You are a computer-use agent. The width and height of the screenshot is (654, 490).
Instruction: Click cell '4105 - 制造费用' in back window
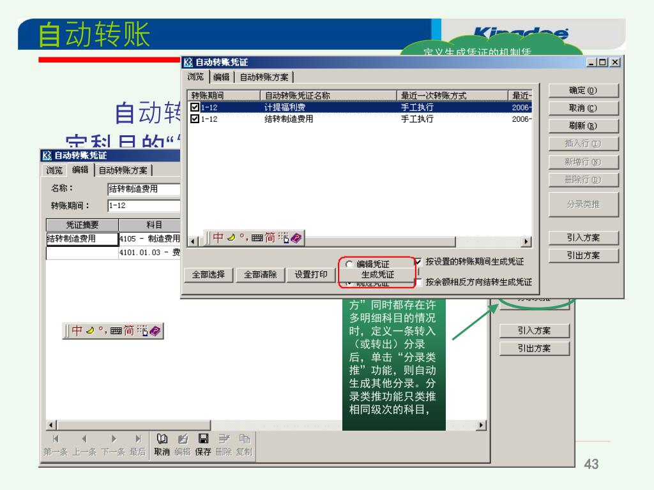click(149, 239)
